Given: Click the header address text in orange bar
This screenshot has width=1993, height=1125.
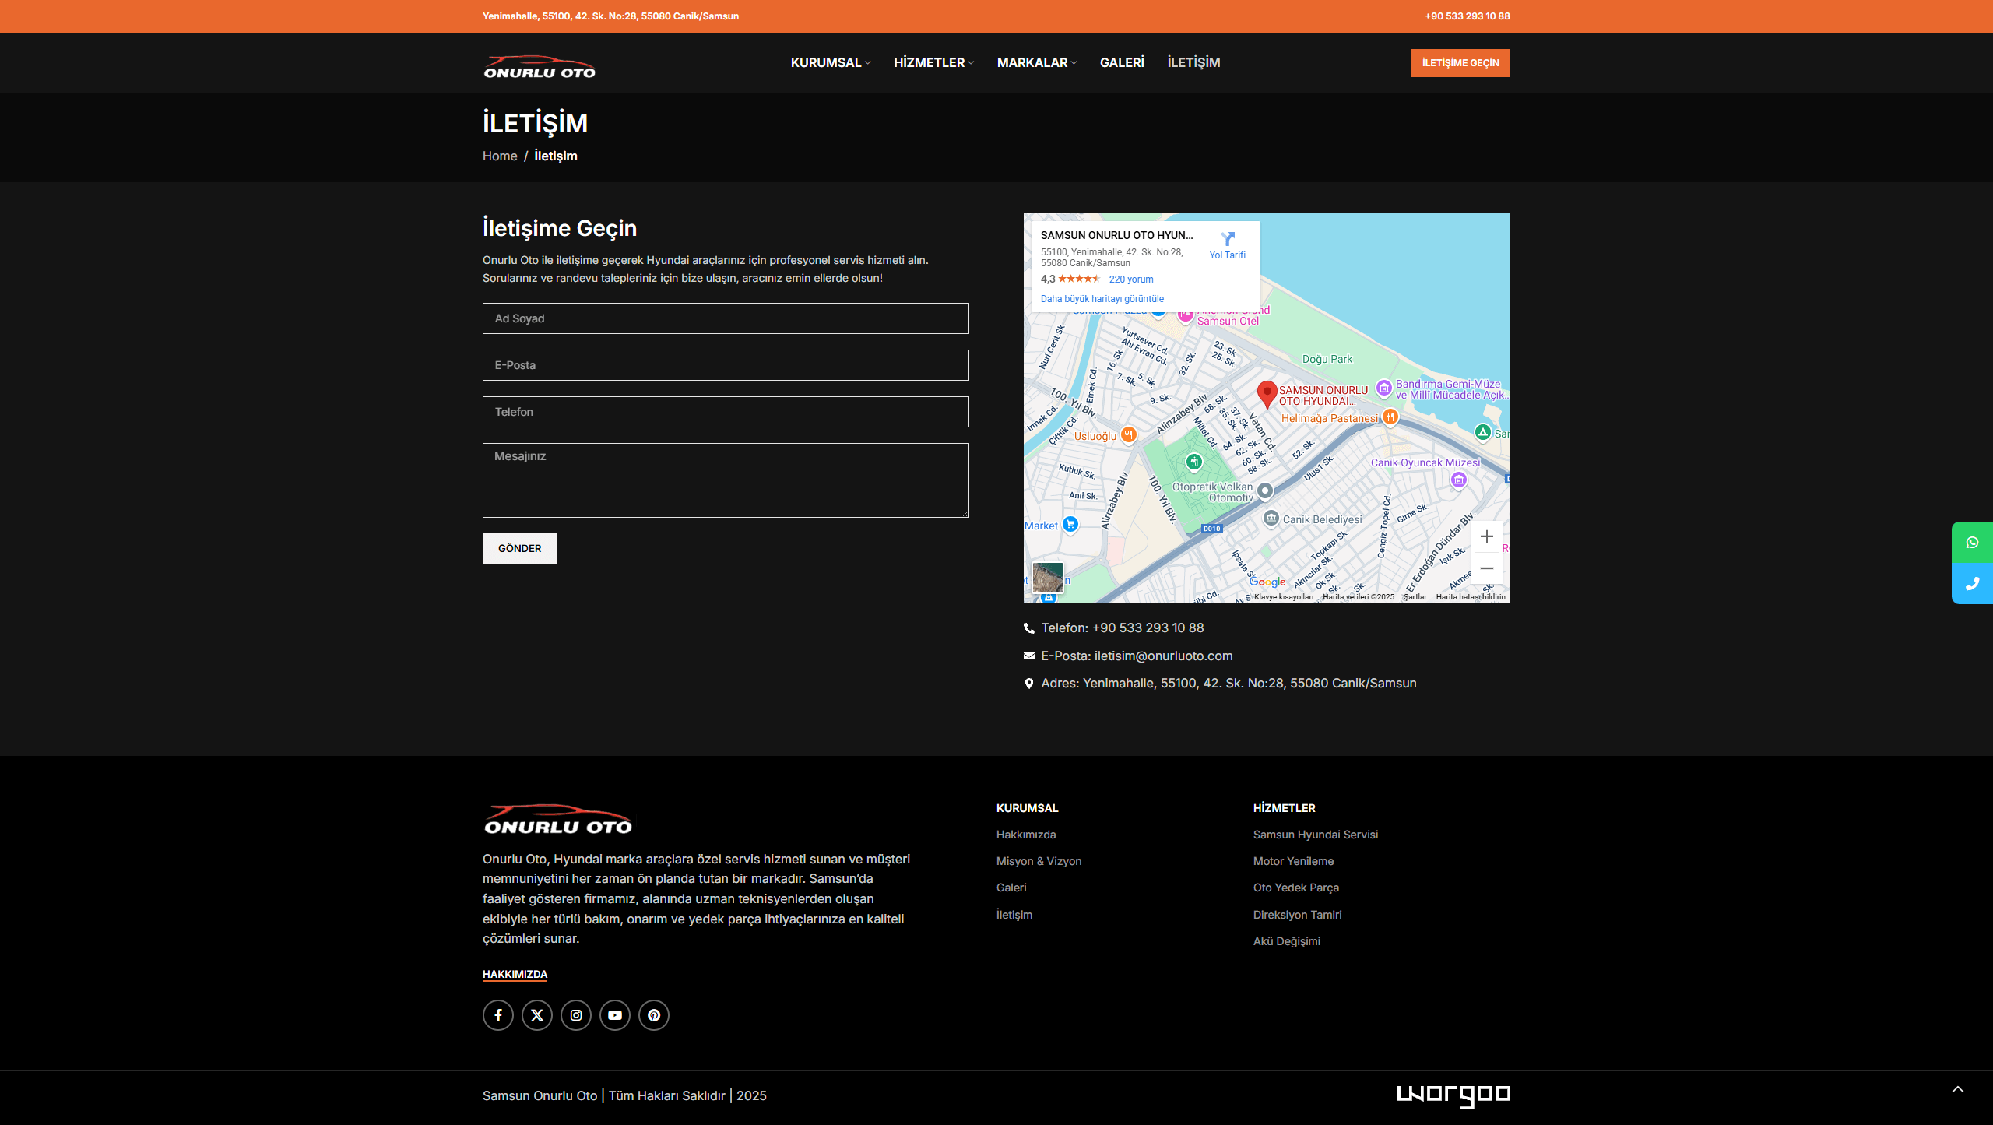Looking at the screenshot, I should pos(610,16).
